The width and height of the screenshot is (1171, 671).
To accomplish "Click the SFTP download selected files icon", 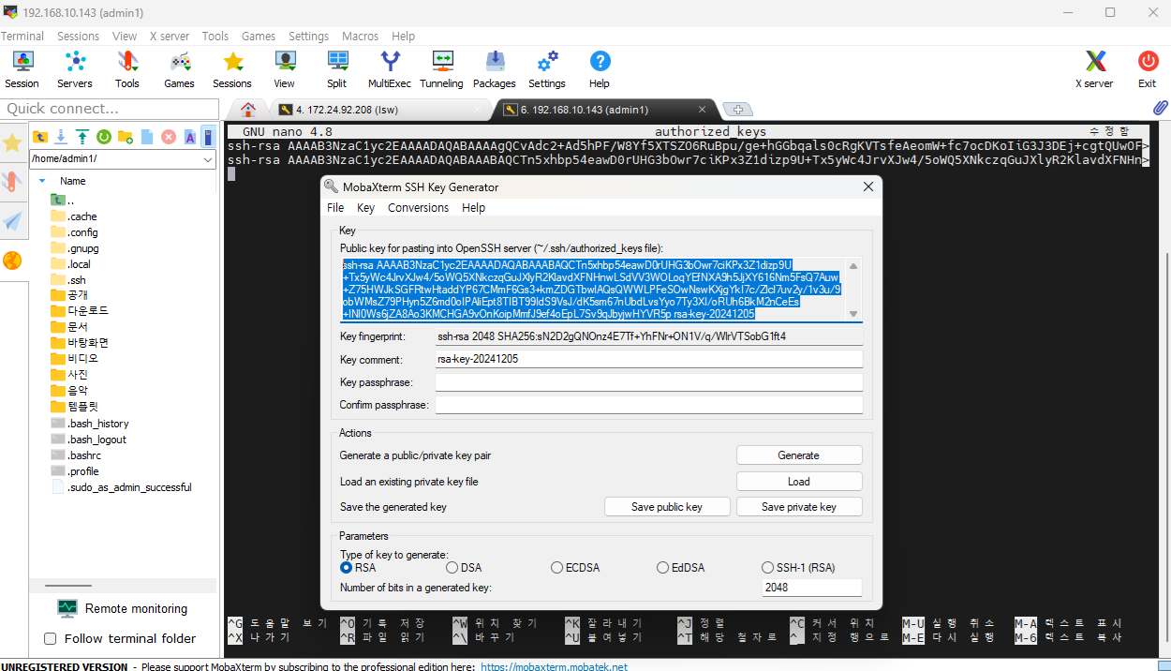I will point(61,137).
